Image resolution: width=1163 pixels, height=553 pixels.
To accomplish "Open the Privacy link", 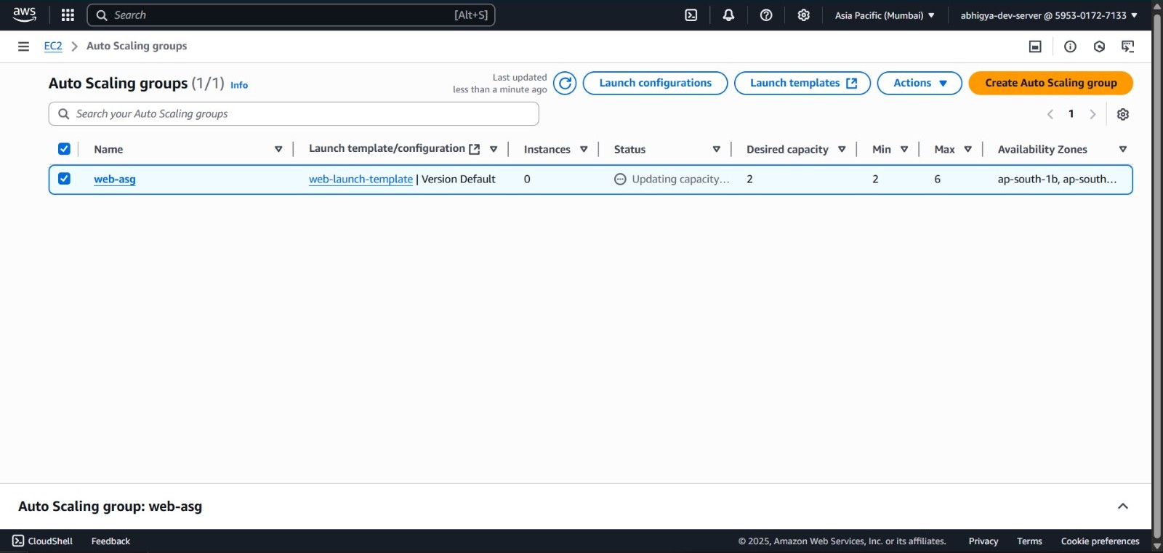I will click(983, 541).
